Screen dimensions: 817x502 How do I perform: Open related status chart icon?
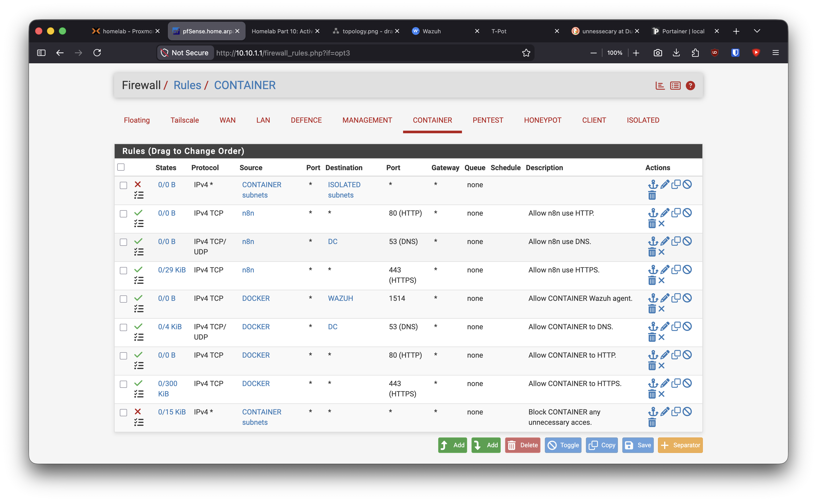coord(660,86)
